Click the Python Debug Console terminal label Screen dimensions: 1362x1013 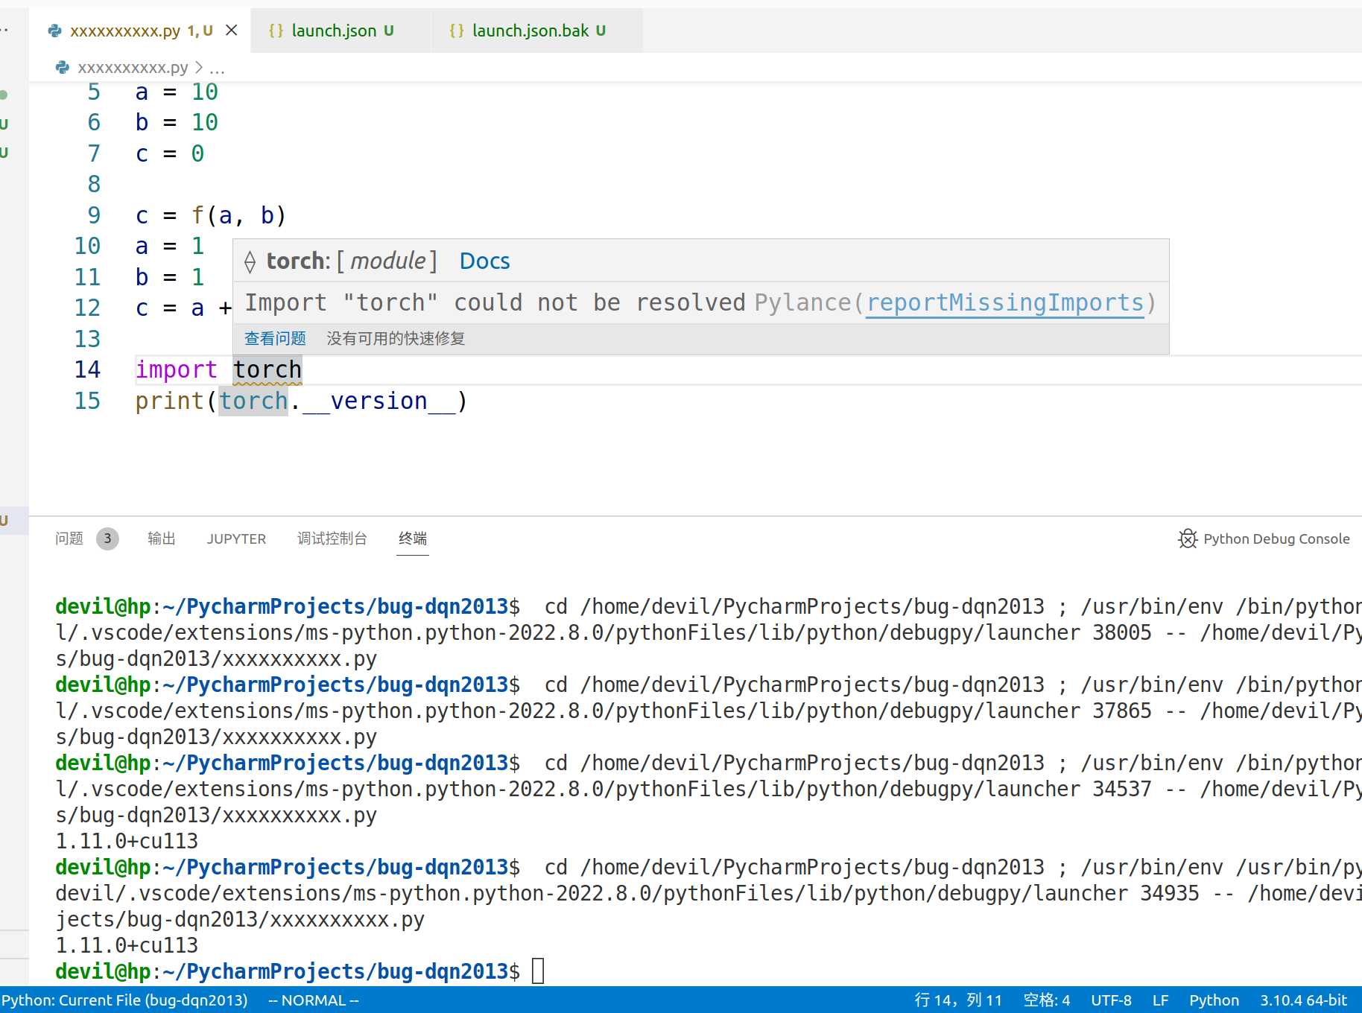coord(1276,539)
